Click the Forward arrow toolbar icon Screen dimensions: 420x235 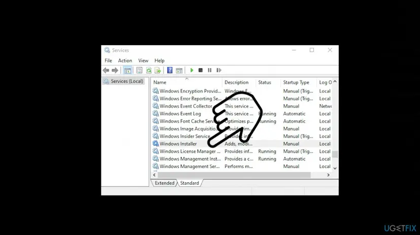115,70
